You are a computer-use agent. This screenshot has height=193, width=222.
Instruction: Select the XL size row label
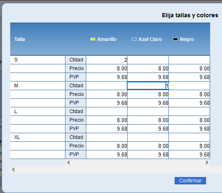tap(17, 137)
